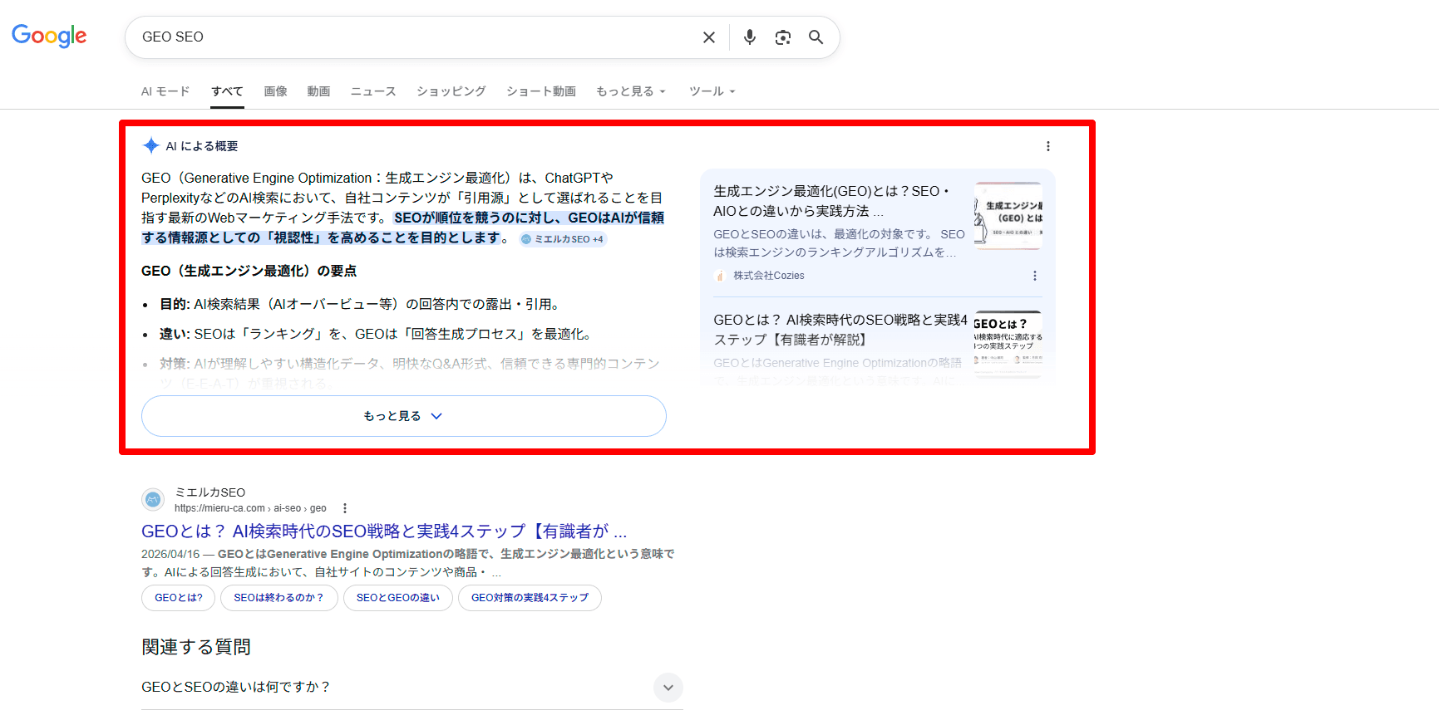
Task: Click the GEOとは? sitelink chip
Action: [179, 598]
